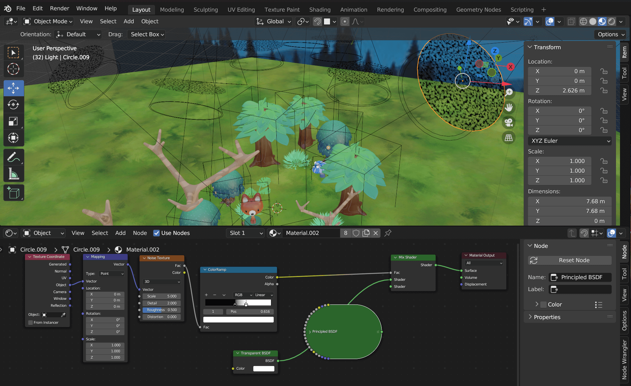Activate the Rotate tool
This screenshot has width=631, height=386.
point(13,104)
